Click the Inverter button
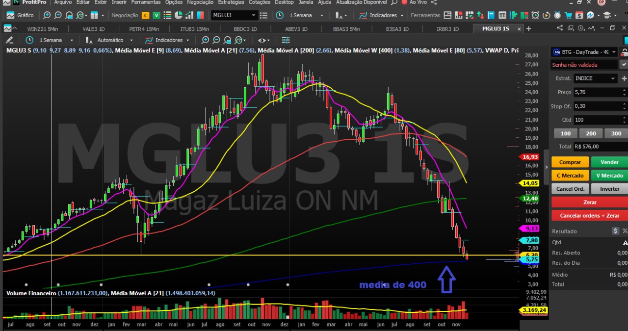This screenshot has width=628, height=331. [609, 189]
